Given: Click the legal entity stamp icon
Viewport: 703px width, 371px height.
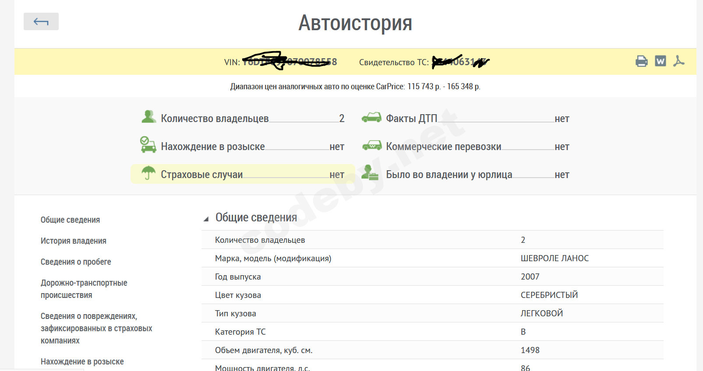Looking at the screenshot, I should coord(370,173).
